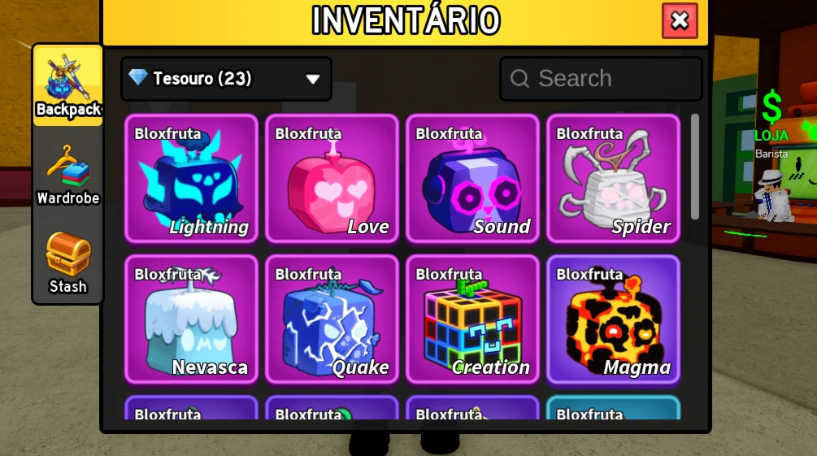This screenshot has width=817, height=456.
Task: Click the blue diamond Tesouro icon
Action: [x=138, y=78]
